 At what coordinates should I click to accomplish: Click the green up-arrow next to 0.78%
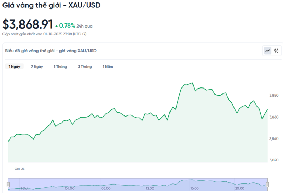click(56, 26)
